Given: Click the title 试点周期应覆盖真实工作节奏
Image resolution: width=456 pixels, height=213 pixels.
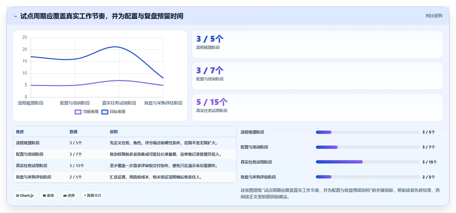Looking at the screenshot, I should pos(102,16).
